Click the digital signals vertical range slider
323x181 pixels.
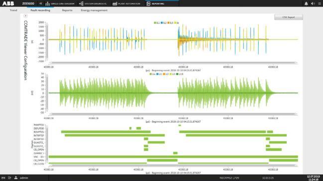point(47,144)
